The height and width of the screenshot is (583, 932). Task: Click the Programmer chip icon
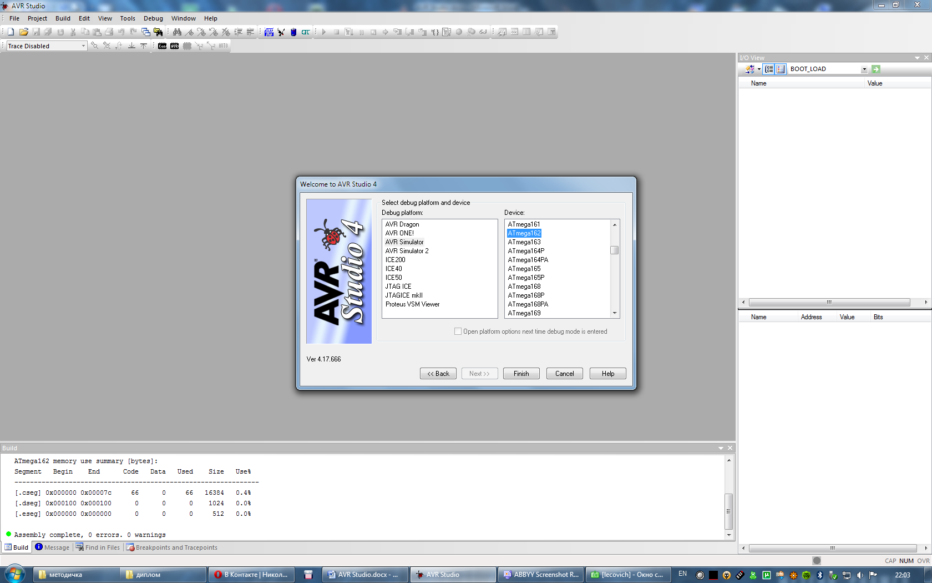(269, 32)
